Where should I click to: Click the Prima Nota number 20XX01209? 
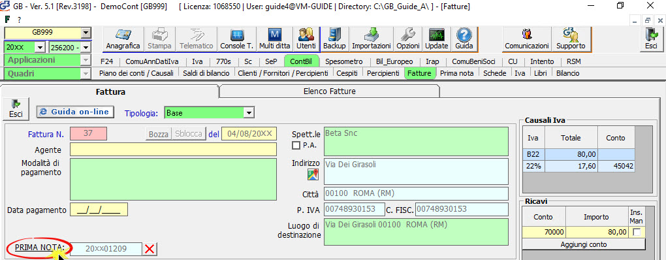click(x=106, y=249)
